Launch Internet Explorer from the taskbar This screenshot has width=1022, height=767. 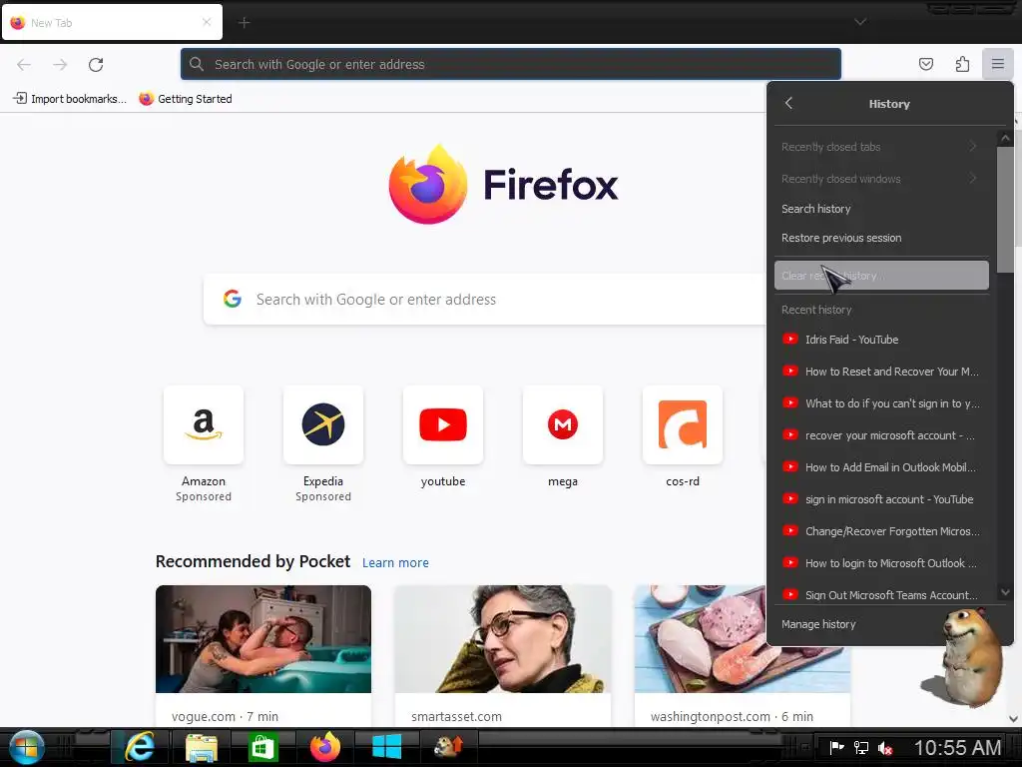pyautogui.click(x=140, y=747)
